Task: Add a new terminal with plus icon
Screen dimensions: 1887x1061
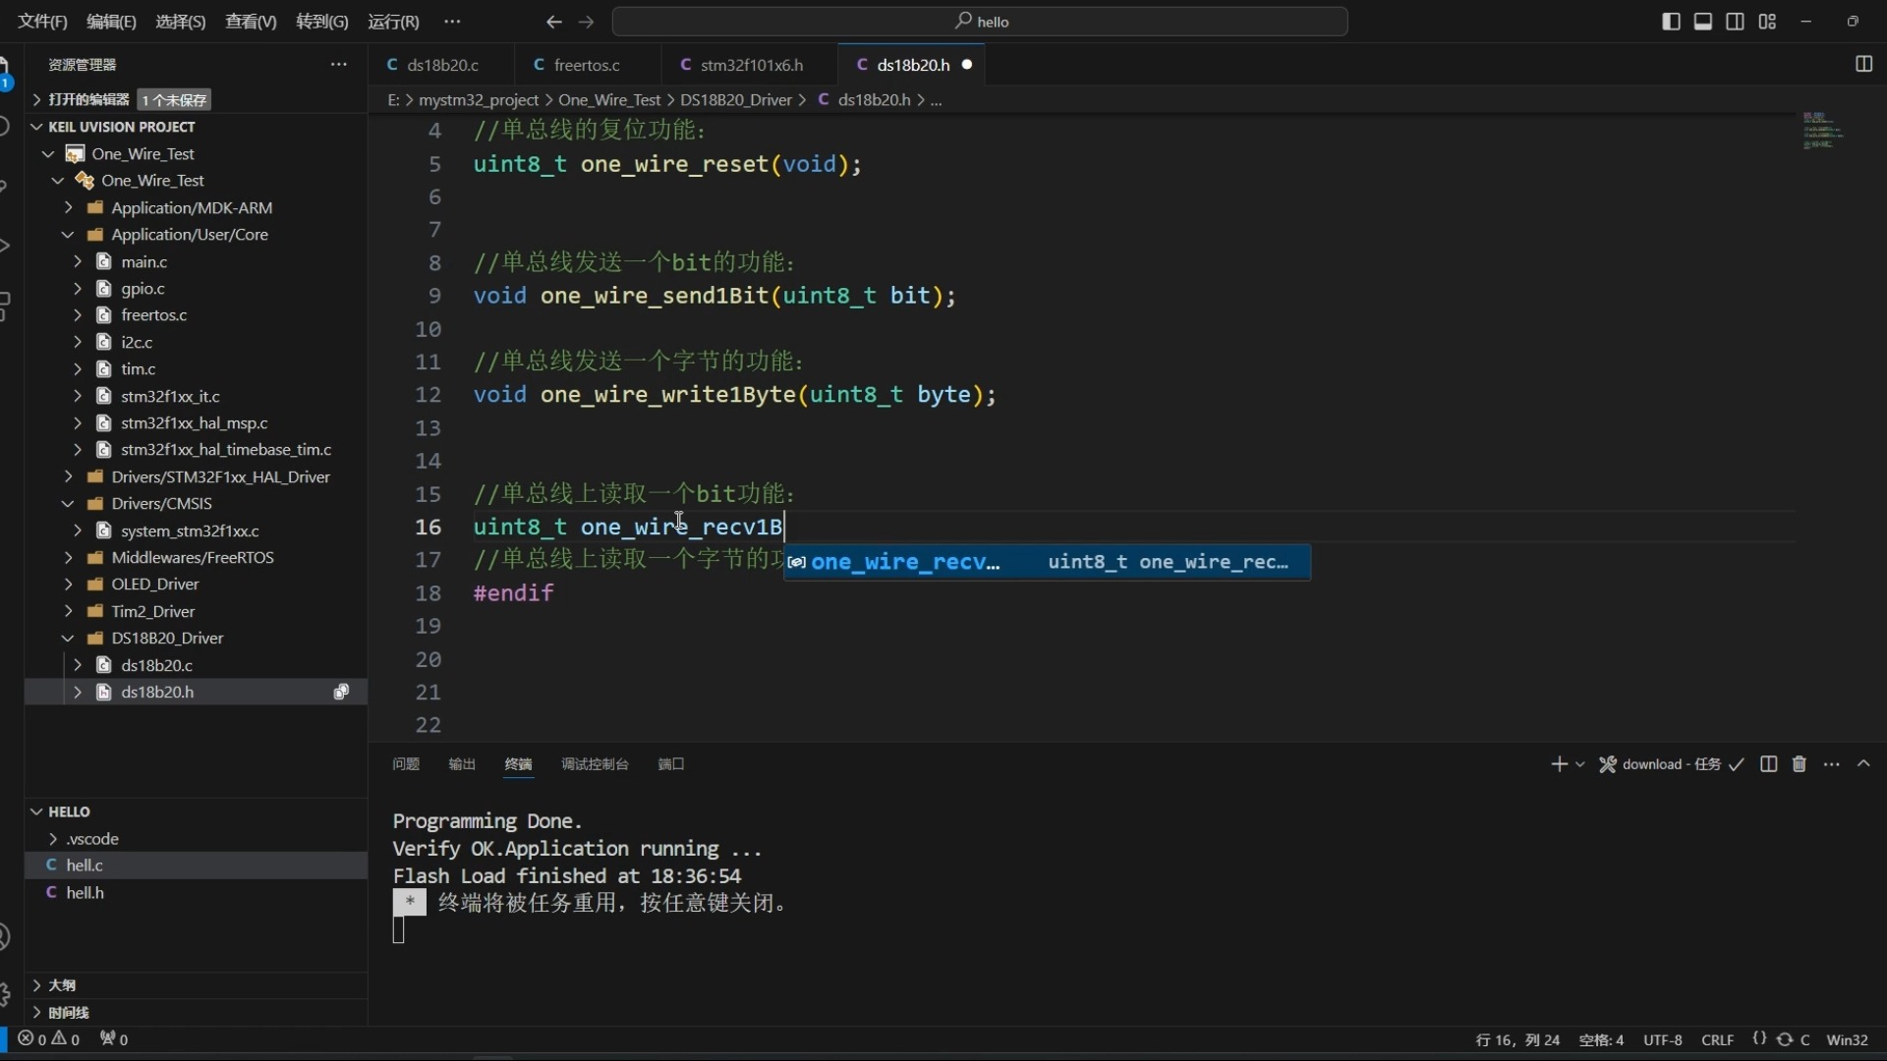Action: pyautogui.click(x=1559, y=764)
